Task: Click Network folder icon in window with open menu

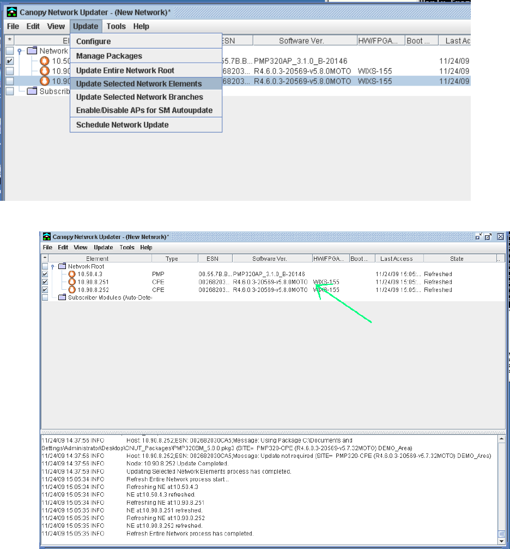Action: [x=32, y=51]
